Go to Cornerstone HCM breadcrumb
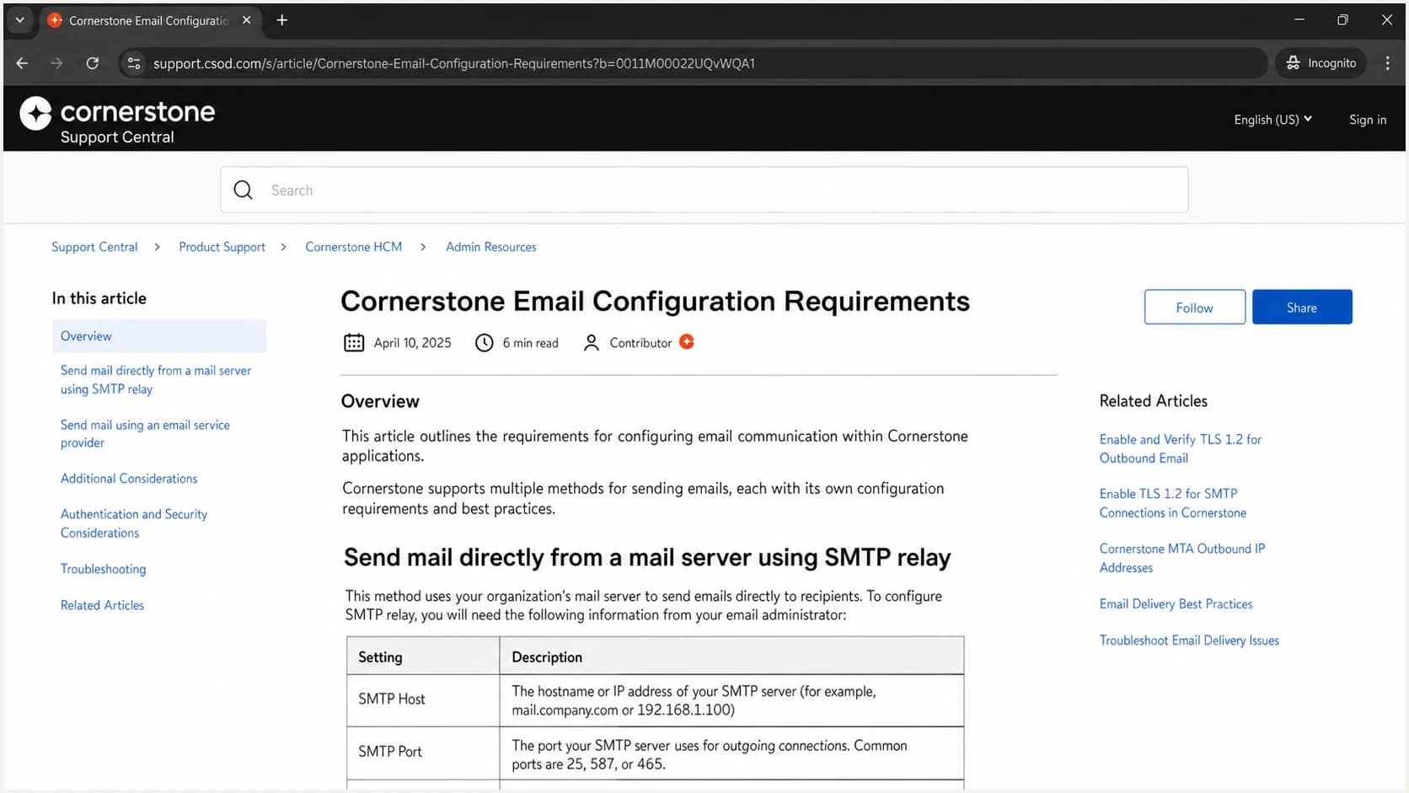The height and width of the screenshot is (793, 1409). coord(353,247)
